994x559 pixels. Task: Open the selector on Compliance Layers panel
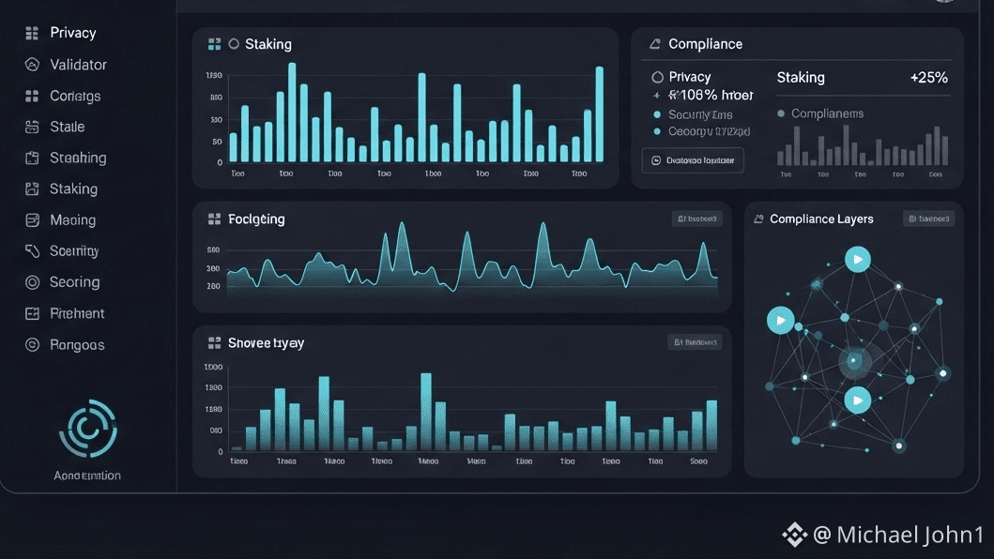928,219
